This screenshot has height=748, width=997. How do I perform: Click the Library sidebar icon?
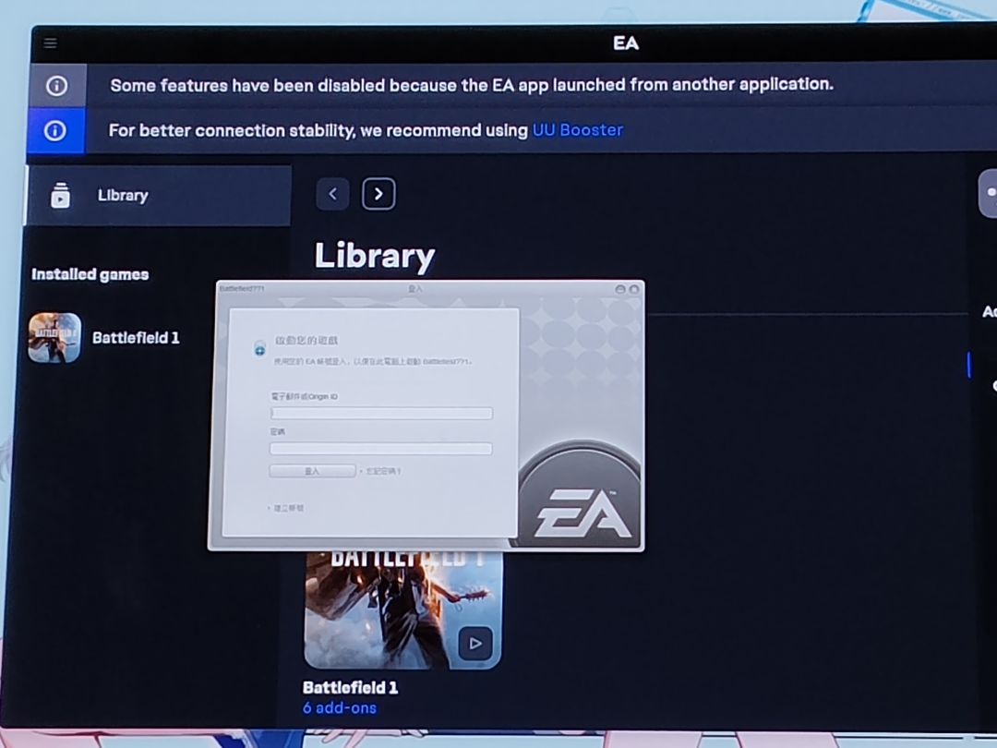[x=60, y=195]
